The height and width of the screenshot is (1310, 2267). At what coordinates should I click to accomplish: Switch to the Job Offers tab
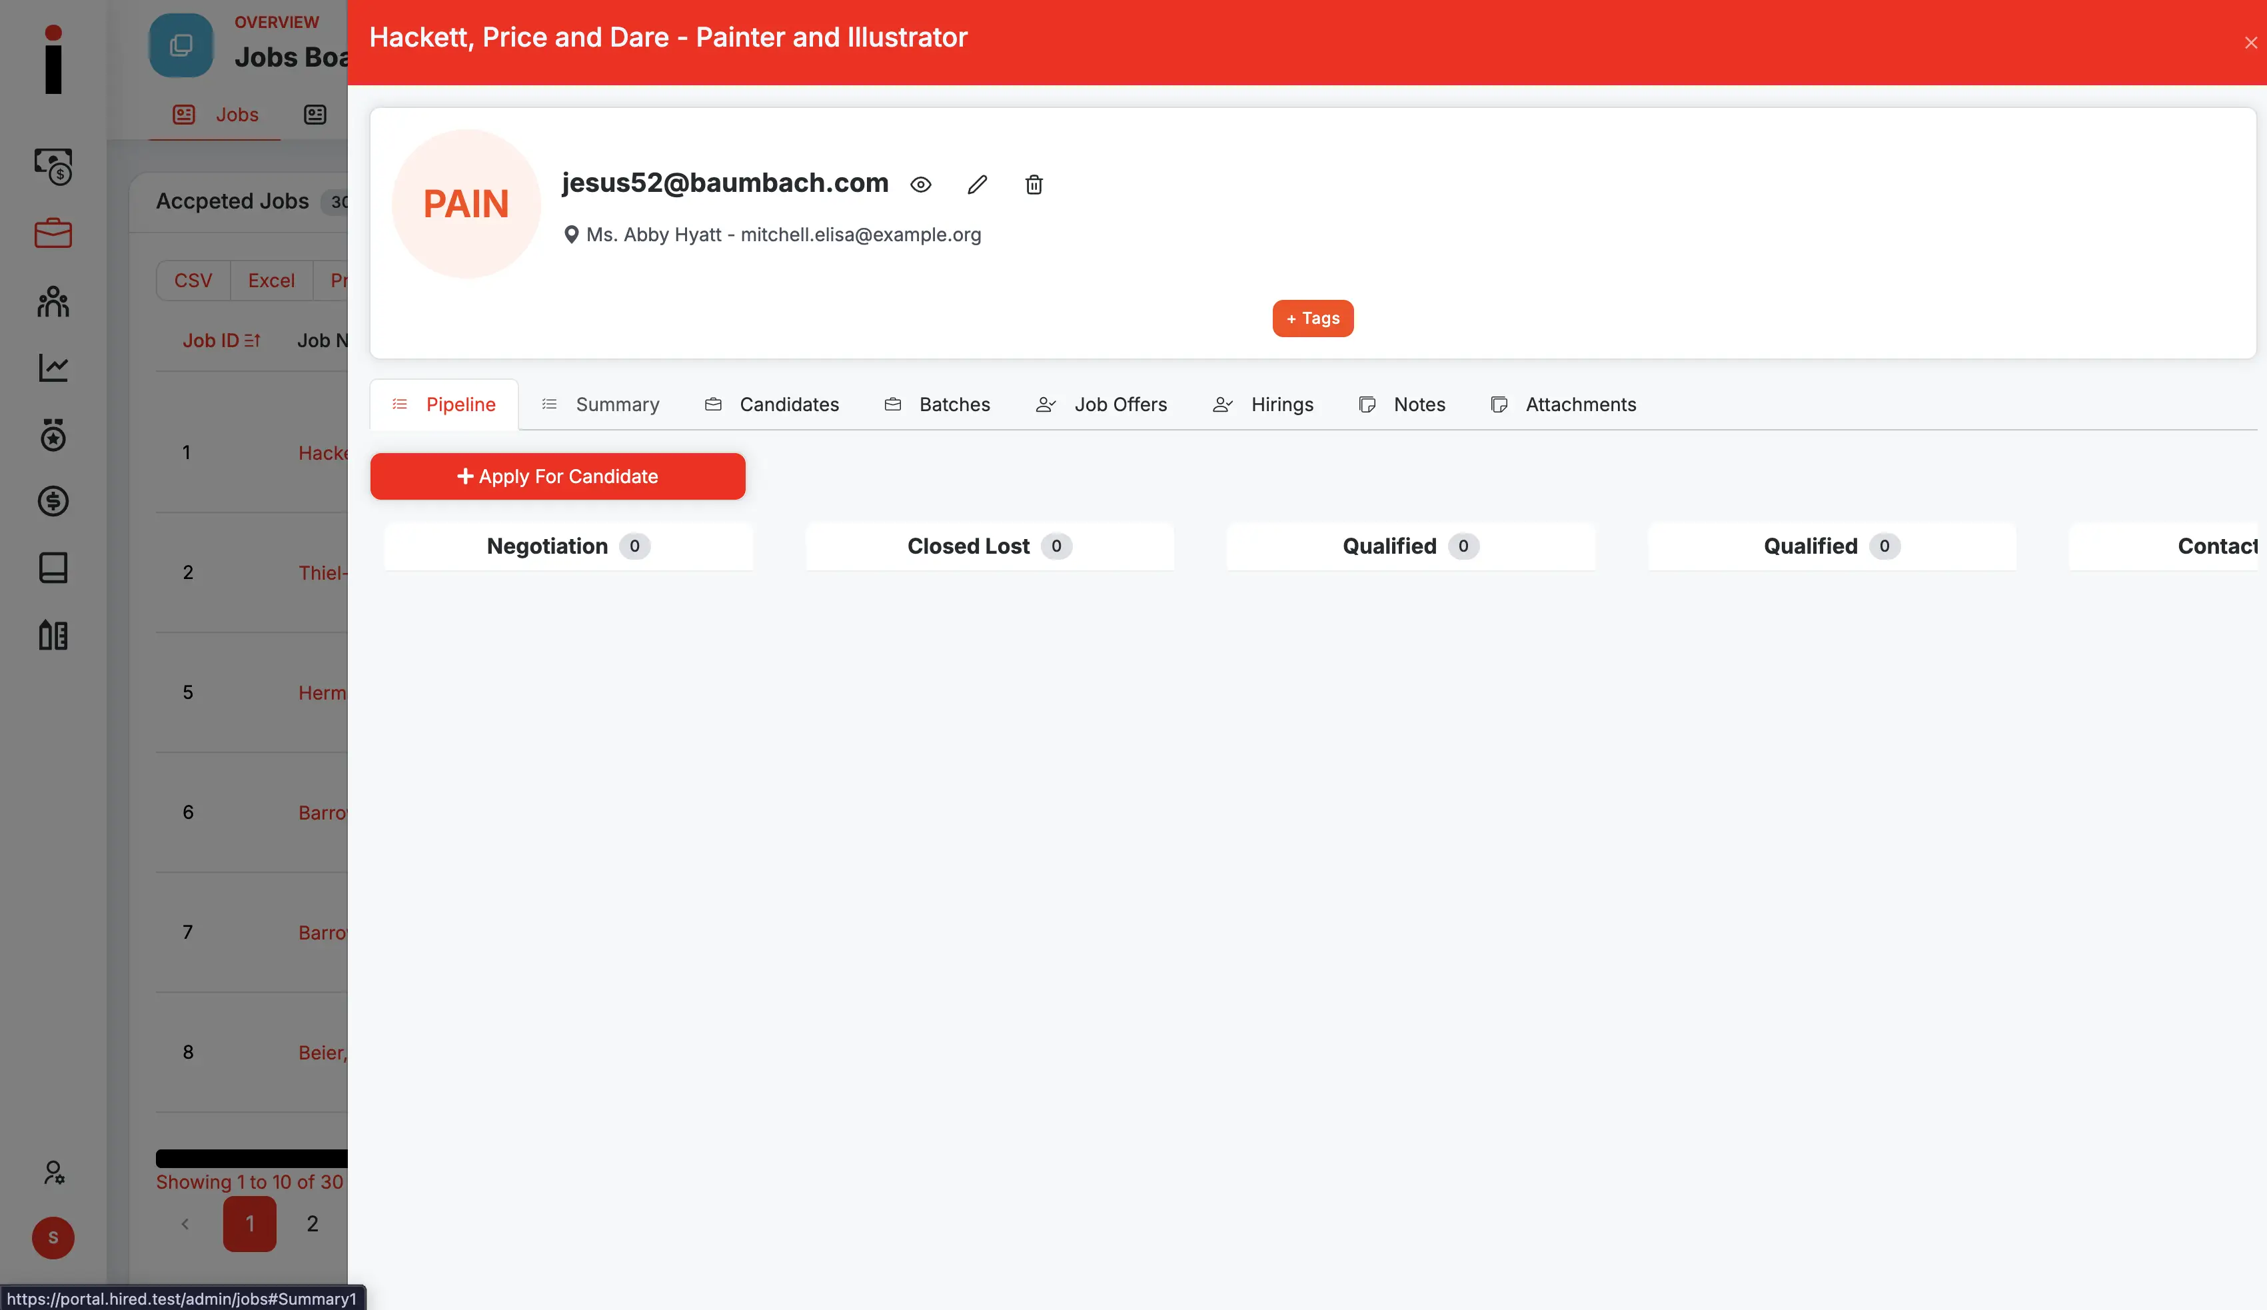tap(1101, 405)
